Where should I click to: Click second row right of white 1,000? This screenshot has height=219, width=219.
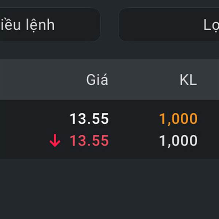210,141
